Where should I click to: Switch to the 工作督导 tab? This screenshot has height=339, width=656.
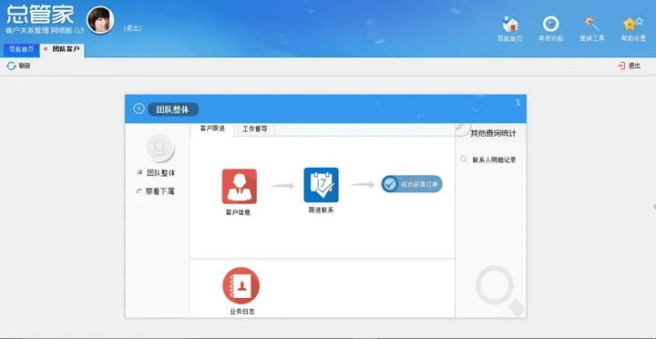(255, 129)
